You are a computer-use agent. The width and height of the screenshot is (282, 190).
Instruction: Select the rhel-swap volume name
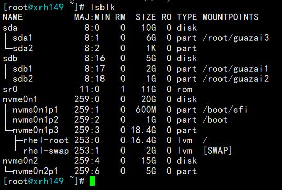point(46,151)
